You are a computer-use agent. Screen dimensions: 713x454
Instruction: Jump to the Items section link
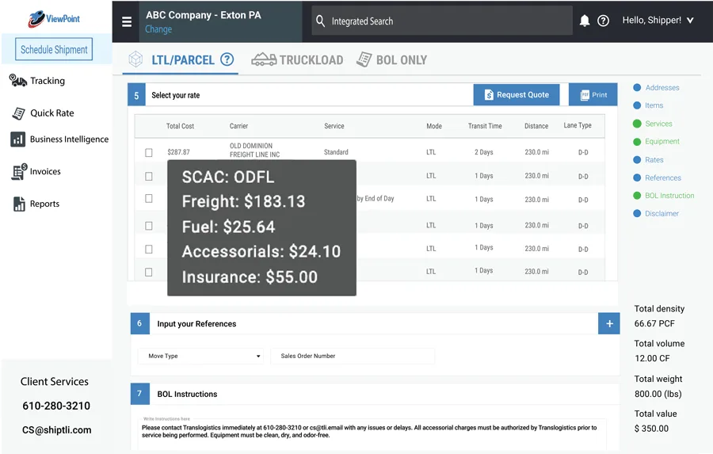pyautogui.click(x=654, y=105)
